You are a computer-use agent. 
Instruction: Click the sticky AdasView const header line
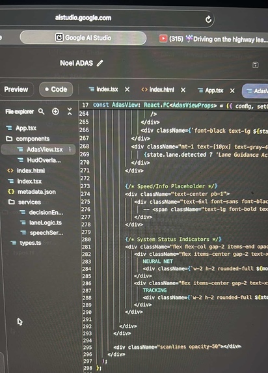coord(174,105)
